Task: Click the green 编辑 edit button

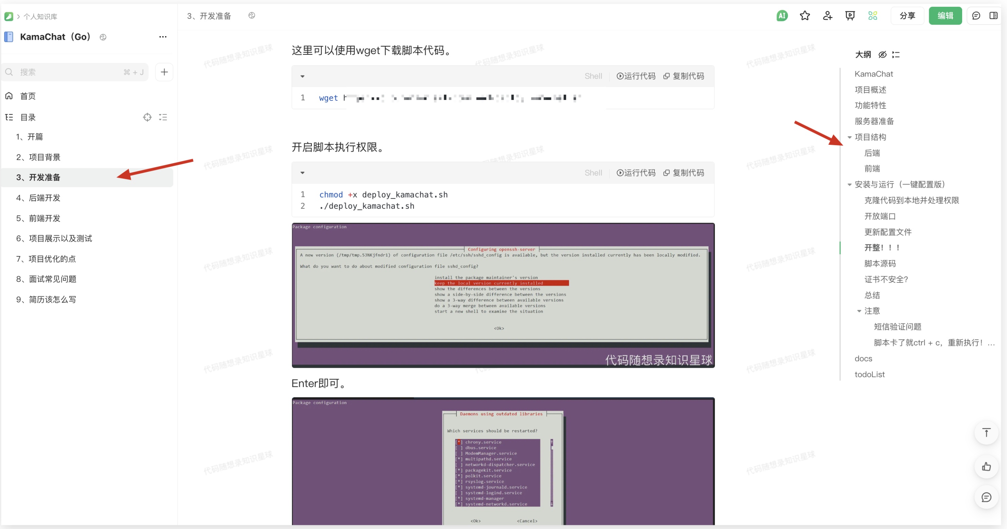Action: click(x=945, y=16)
